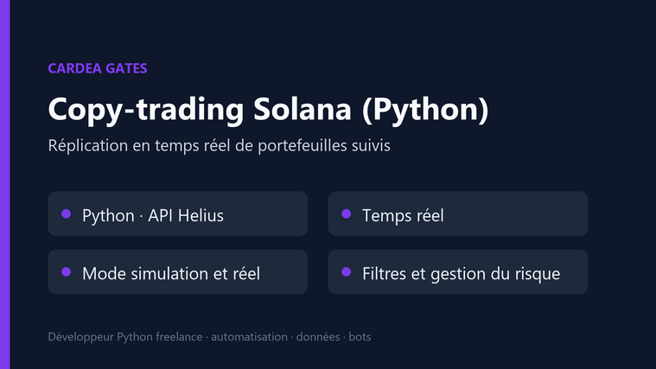Click Développeur Python freelance in the footer
This screenshot has height=369, width=656.
pyautogui.click(x=125, y=337)
